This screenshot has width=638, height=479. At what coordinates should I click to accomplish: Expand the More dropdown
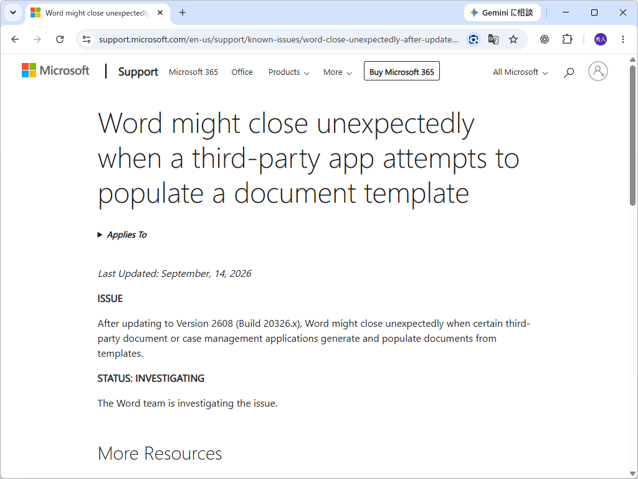(x=337, y=72)
